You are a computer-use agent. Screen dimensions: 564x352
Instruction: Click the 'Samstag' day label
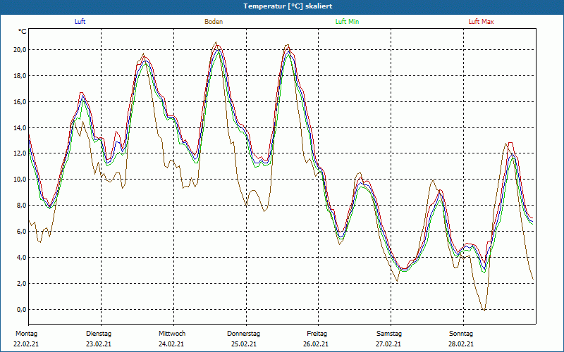389,334
